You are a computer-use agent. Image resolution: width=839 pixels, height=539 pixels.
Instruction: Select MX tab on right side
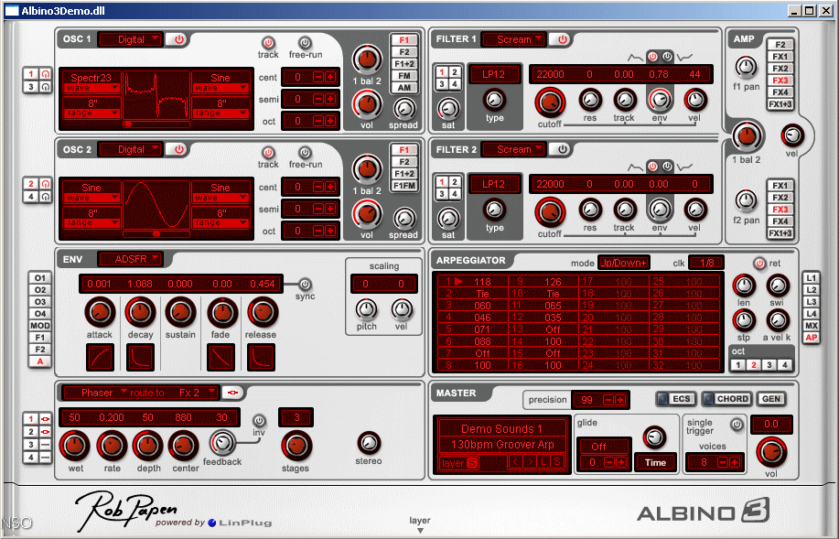[812, 326]
